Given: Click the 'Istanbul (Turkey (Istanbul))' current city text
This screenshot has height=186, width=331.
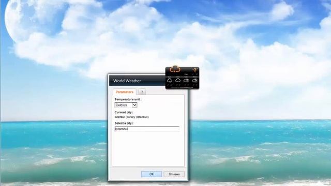Looking at the screenshot, I should coord(132,117).
